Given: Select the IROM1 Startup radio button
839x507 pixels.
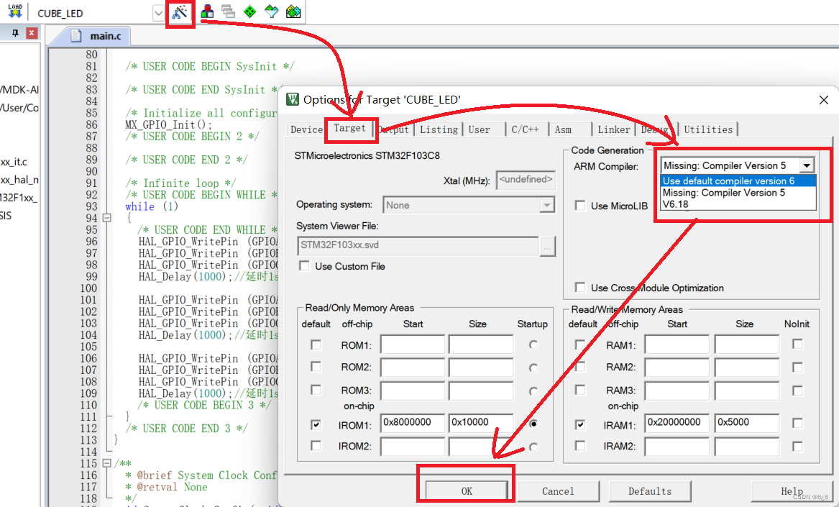Looking at the screenshot, I should click(x=533, y=424).
